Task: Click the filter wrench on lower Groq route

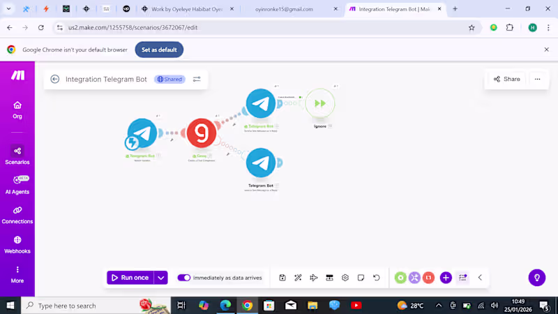Action: (228, 154)
